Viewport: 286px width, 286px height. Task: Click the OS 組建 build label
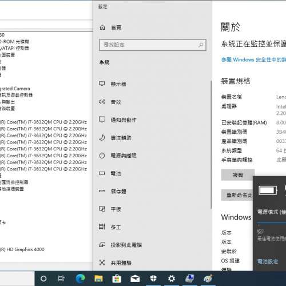pyautogui.click(x=230, y=261)
